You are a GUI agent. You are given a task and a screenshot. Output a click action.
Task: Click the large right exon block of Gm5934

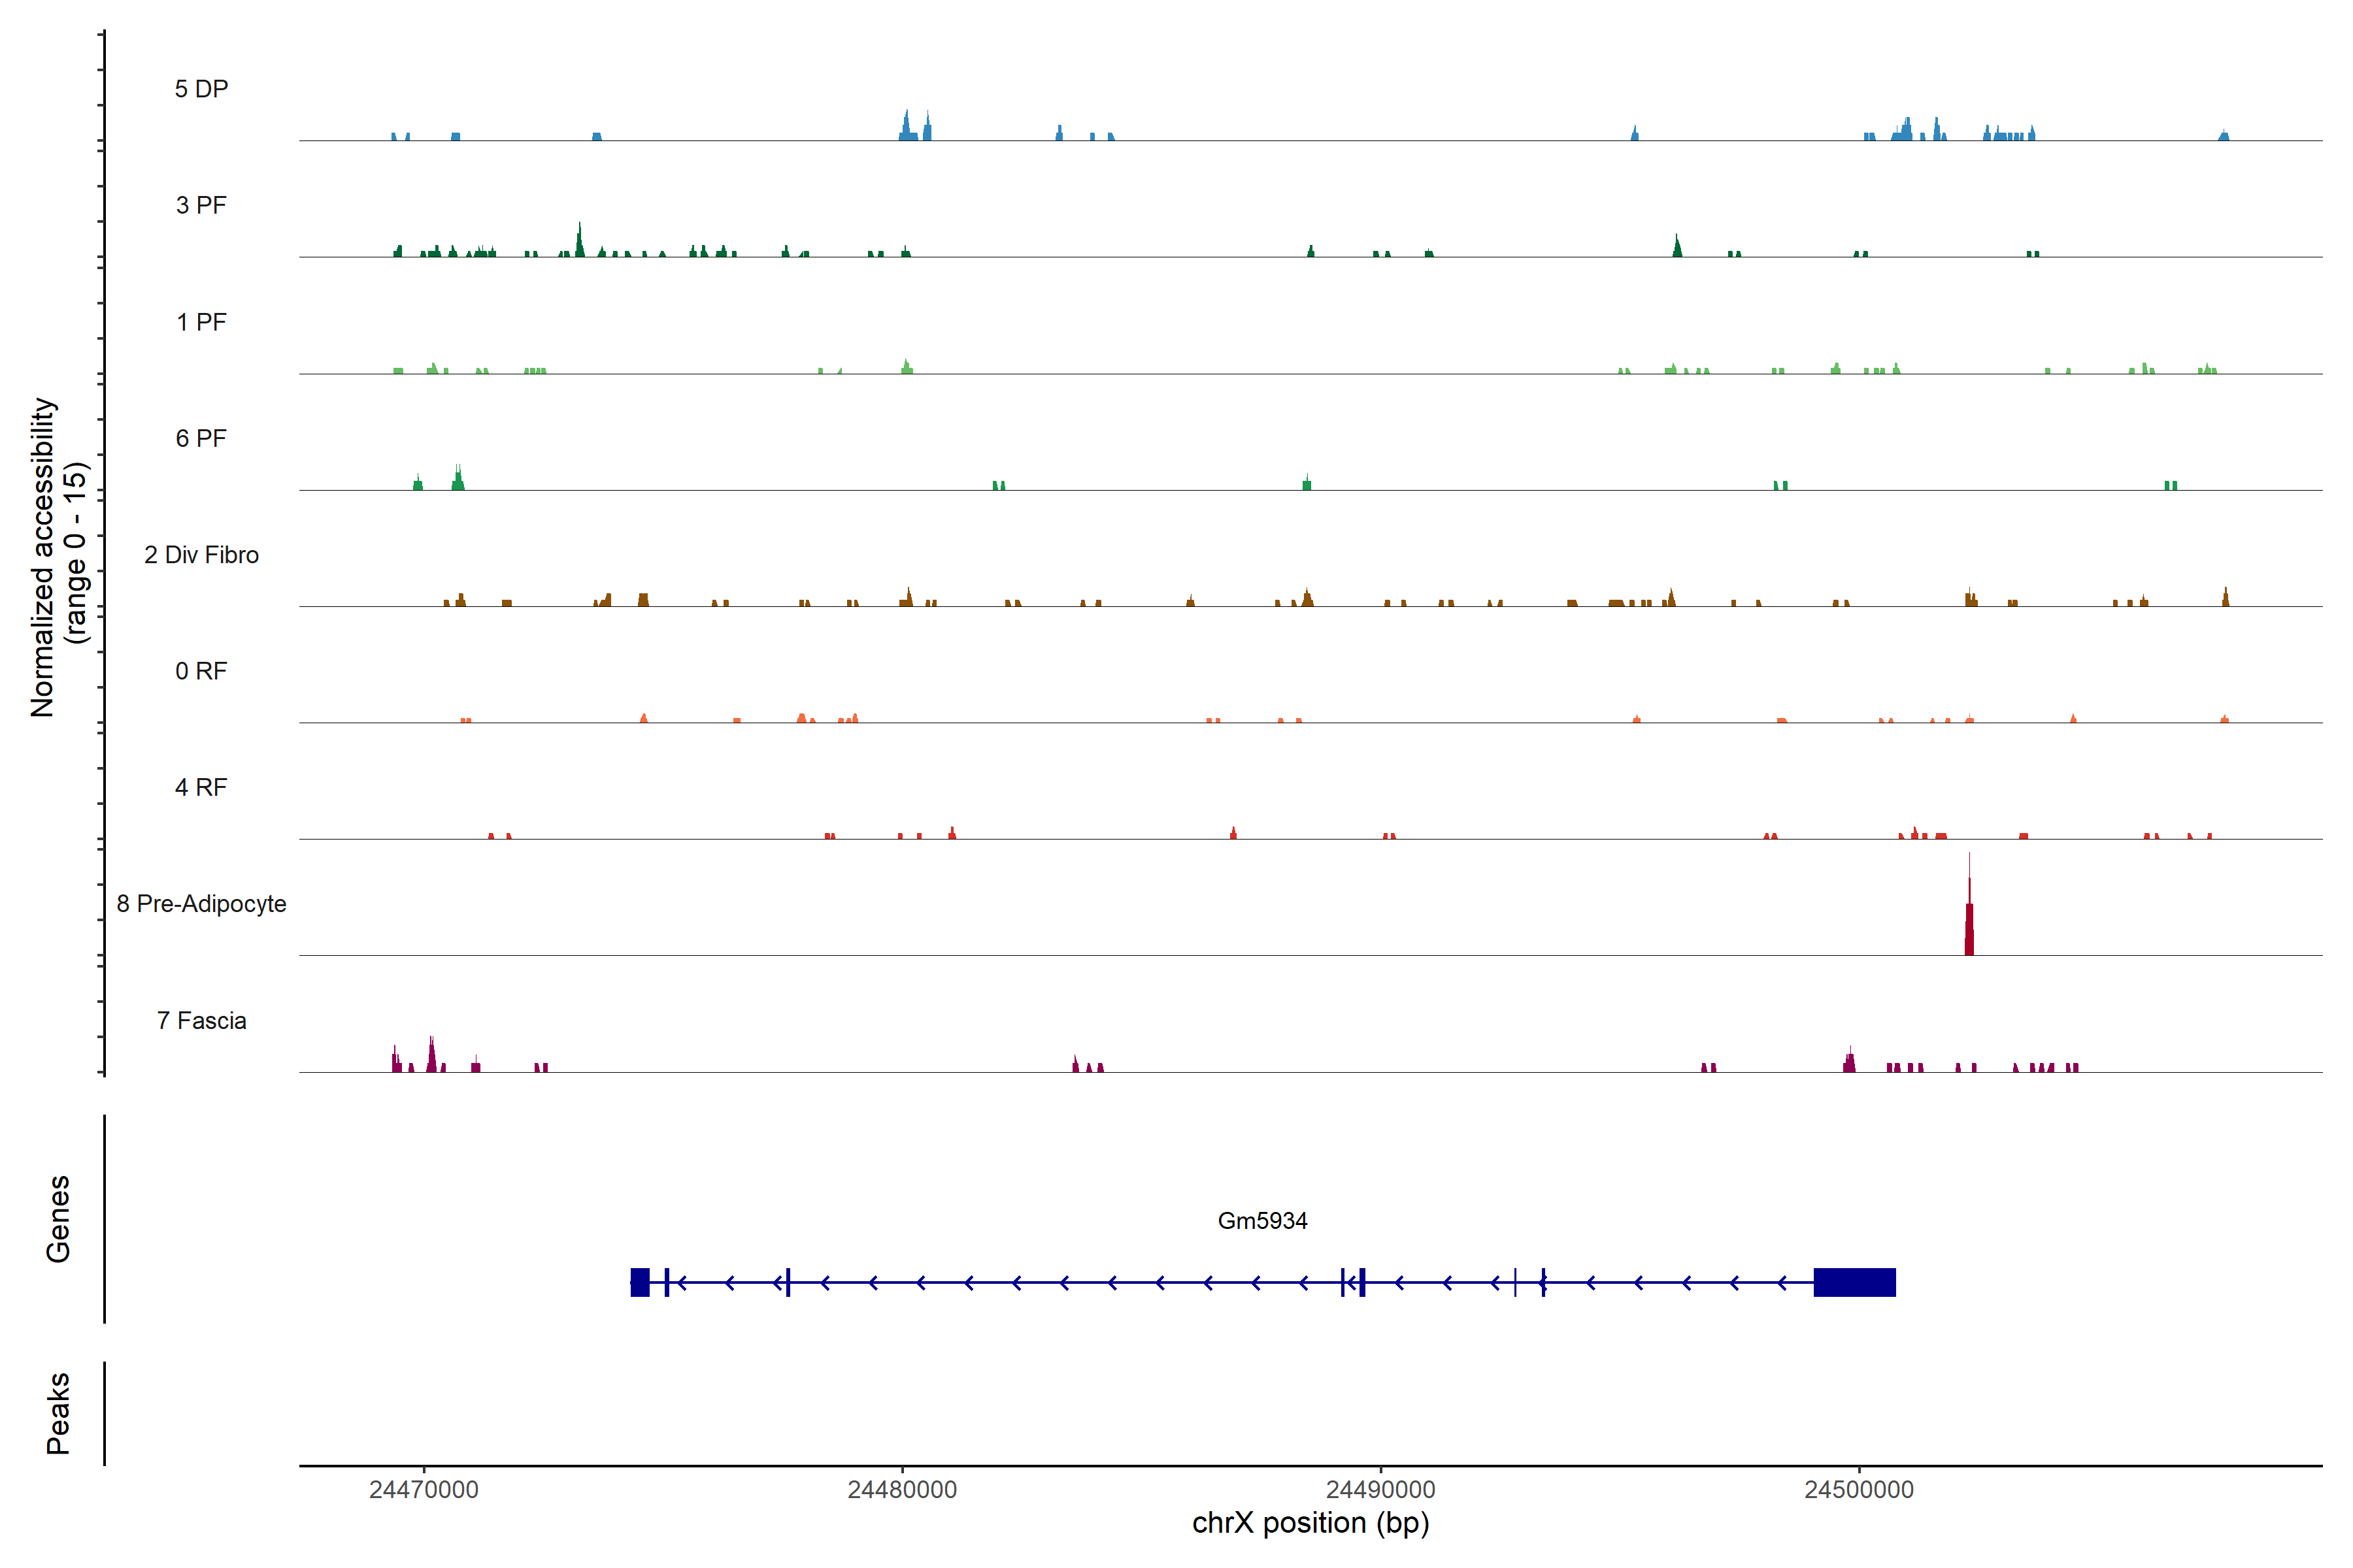click(1854, 1282)
